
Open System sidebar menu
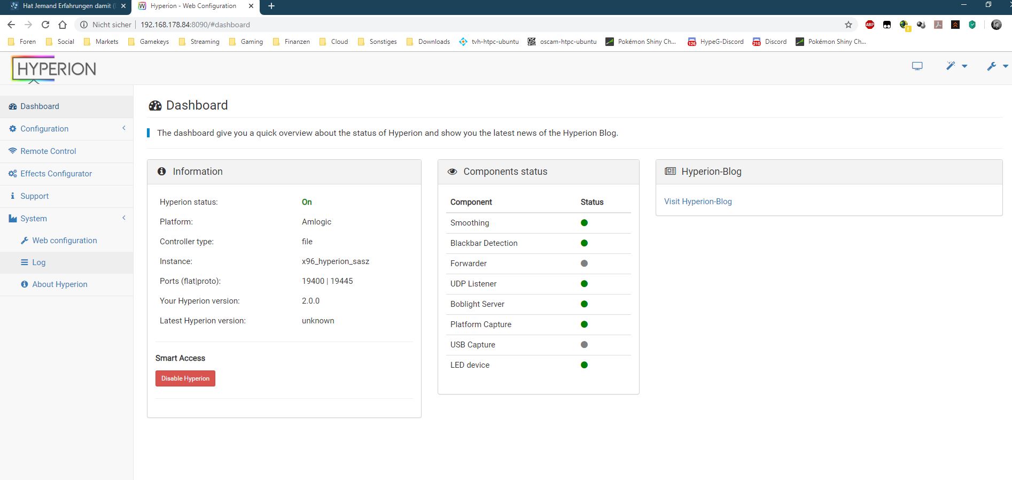(x=66, y=219)
